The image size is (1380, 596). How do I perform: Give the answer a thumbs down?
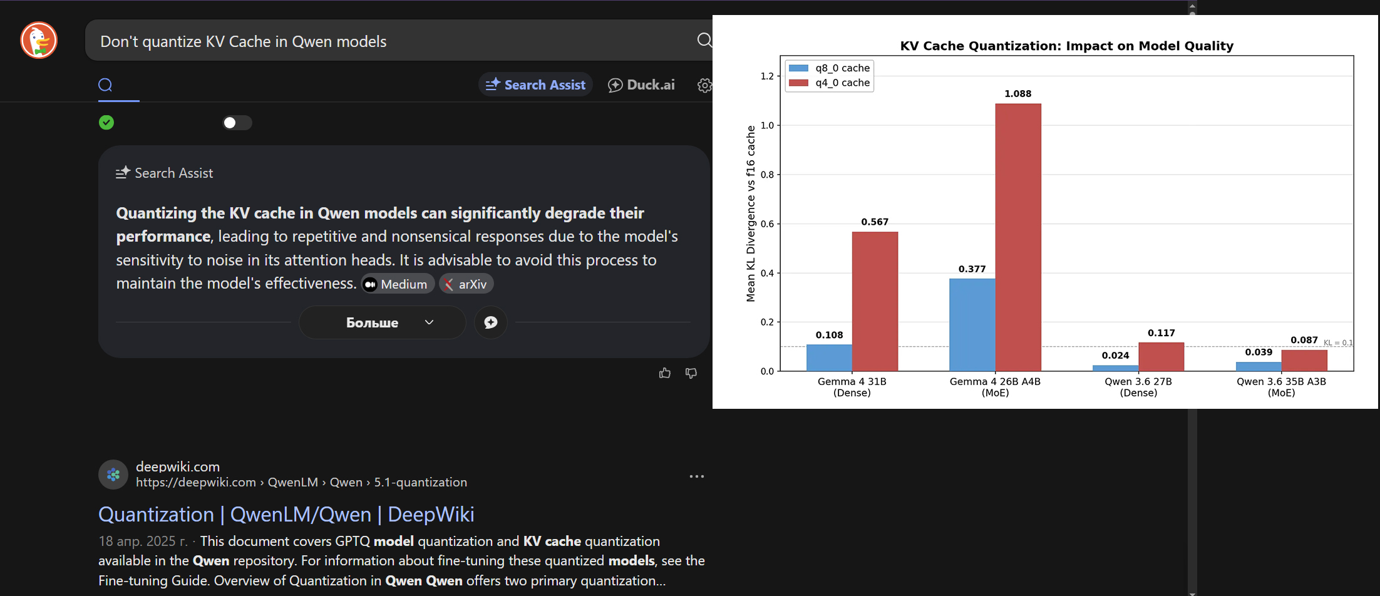click(x=691, y=373)
